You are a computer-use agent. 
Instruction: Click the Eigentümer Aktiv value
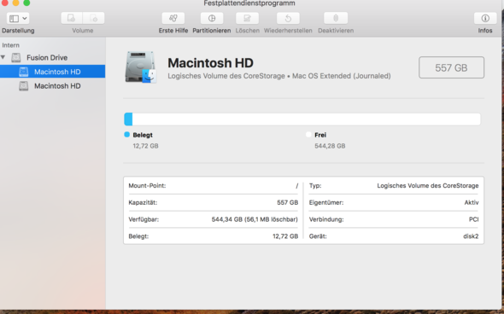click(472, 202)
